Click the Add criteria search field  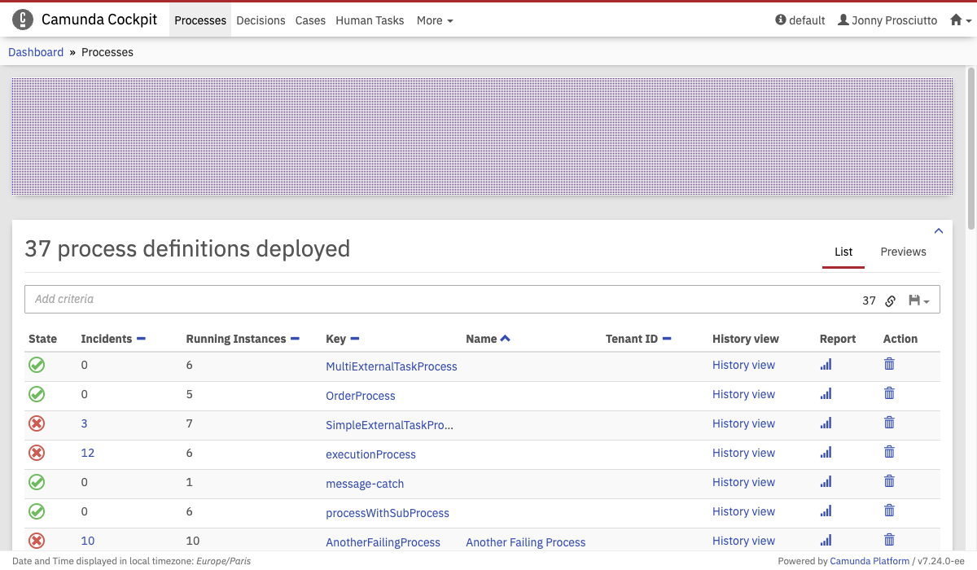(440, 299)
